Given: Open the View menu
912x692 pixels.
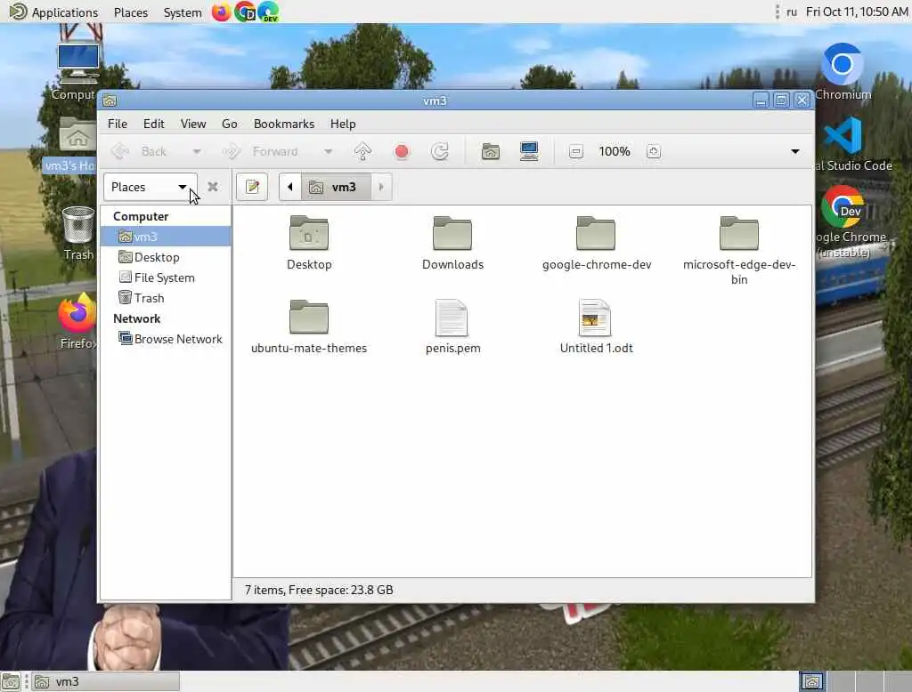Looking at the screenshot, I should (x=193, y=124).
